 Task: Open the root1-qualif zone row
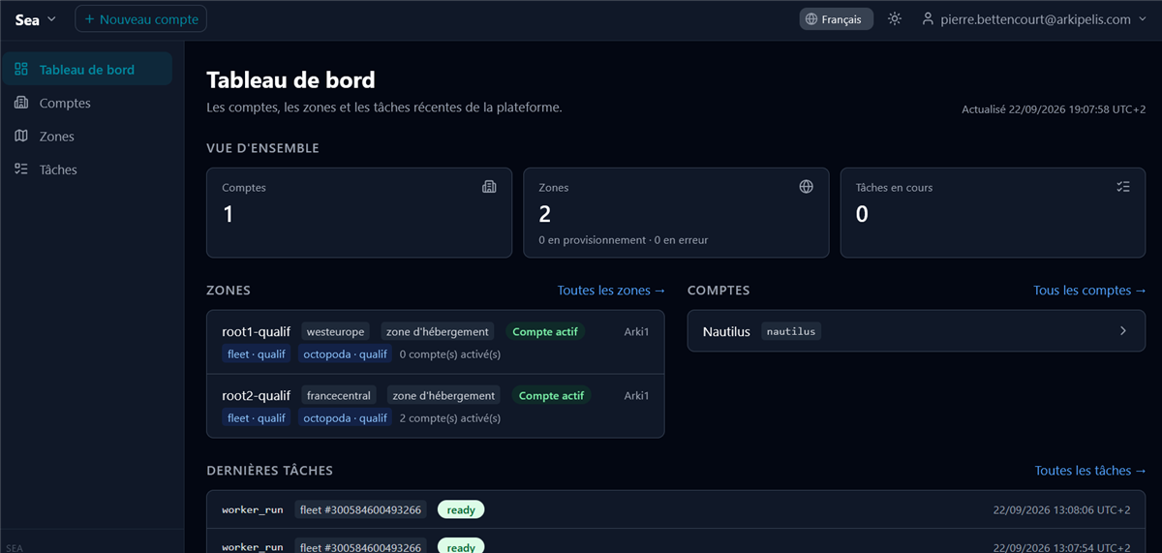436,342
